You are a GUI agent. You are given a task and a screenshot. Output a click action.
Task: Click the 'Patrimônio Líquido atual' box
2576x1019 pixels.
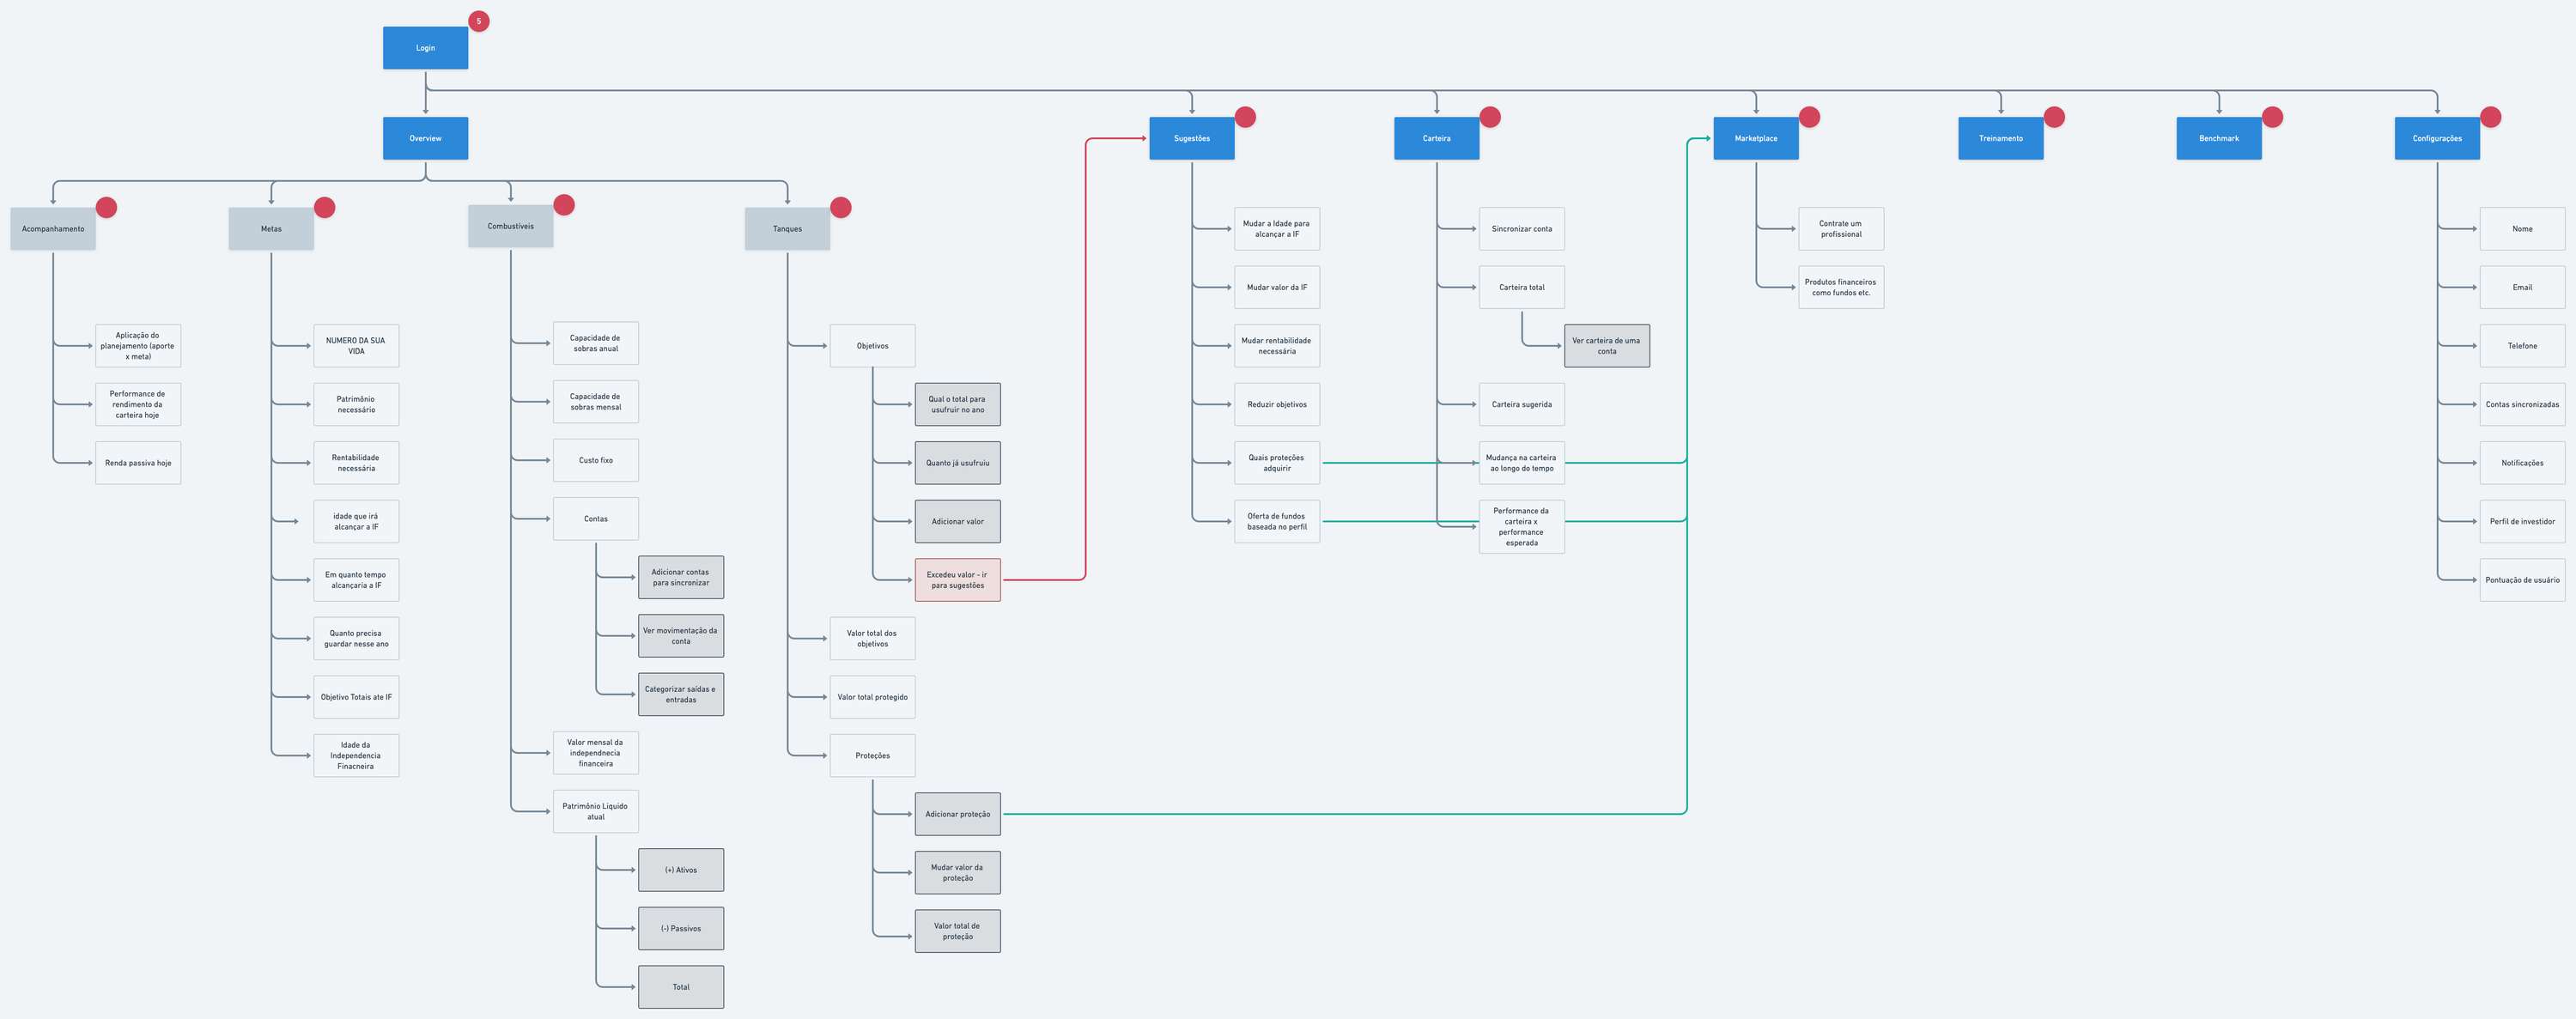tap(596, 811)
